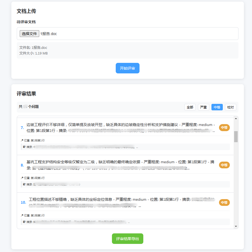
Task: Export results via 评审结果导出 button
Action: (x=127, y=239)
